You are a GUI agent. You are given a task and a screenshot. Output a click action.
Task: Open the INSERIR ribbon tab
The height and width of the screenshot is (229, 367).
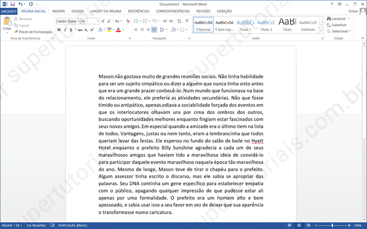(58, 11)
